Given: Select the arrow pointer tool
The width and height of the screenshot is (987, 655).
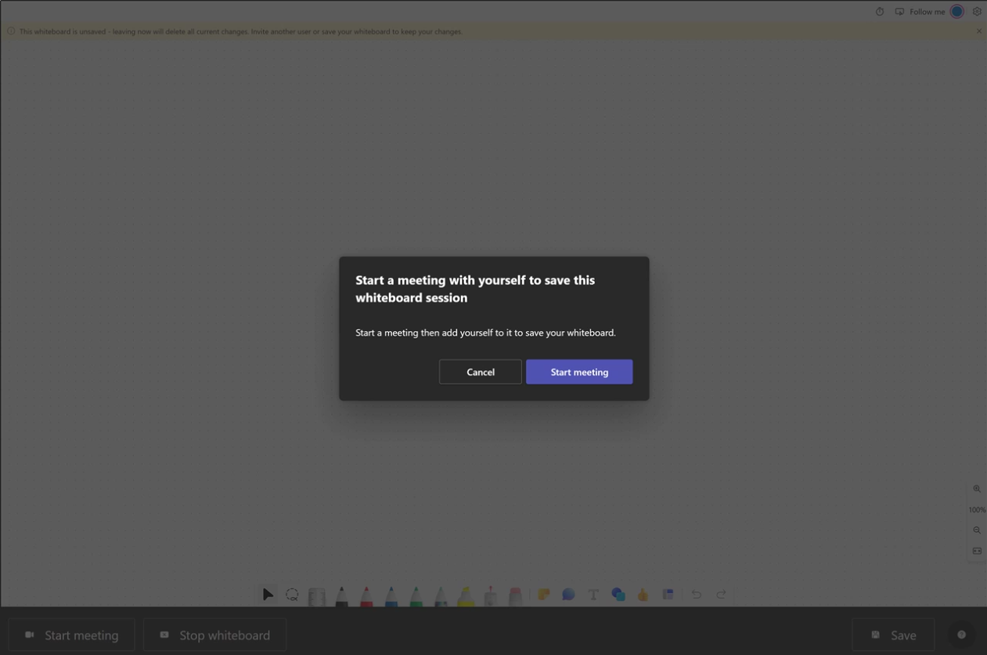Looking at the screenshot, I should 268,595.
